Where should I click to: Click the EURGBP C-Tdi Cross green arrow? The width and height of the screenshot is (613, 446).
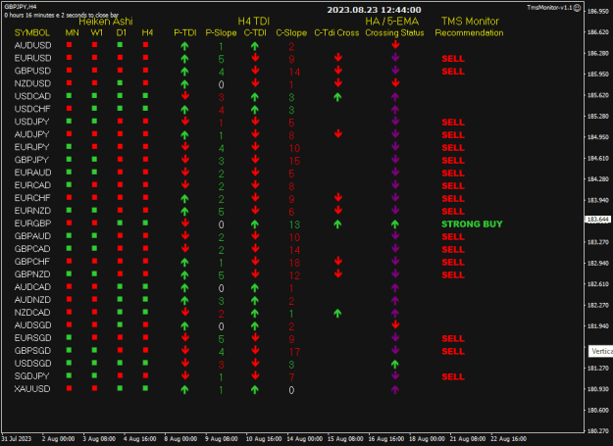click(337, 224)
